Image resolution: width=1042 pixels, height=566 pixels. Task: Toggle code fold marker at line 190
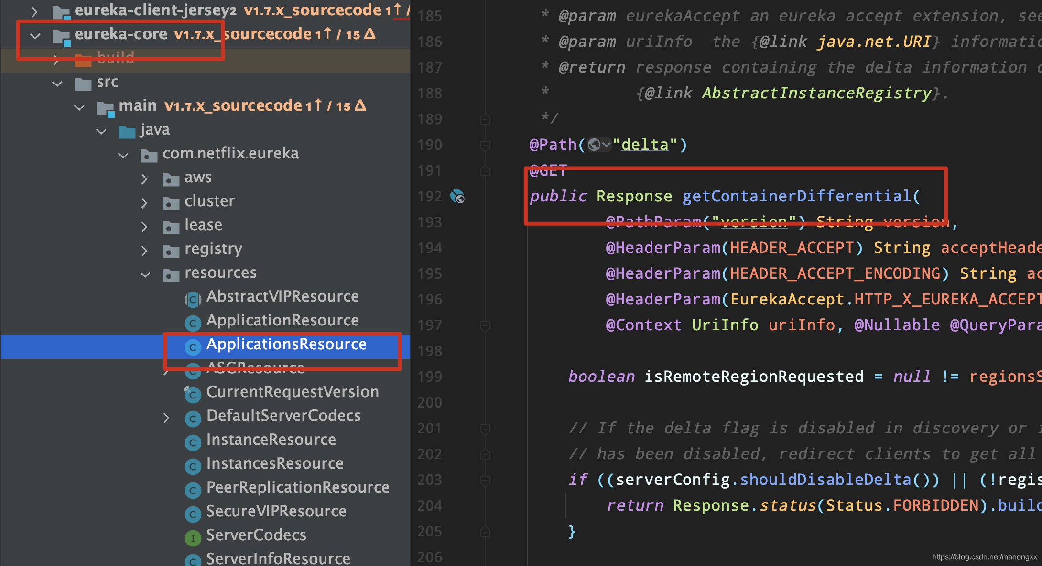(x=485, y=145)
